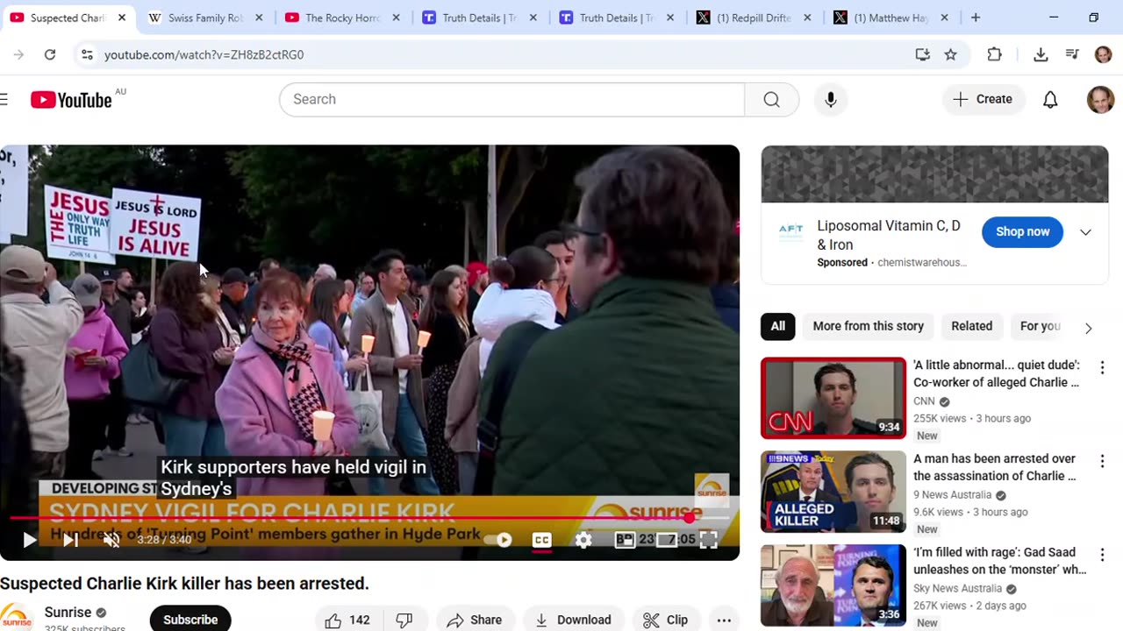
Task: Open CNN co-worker video thumbnail
Action: (833, 398)
